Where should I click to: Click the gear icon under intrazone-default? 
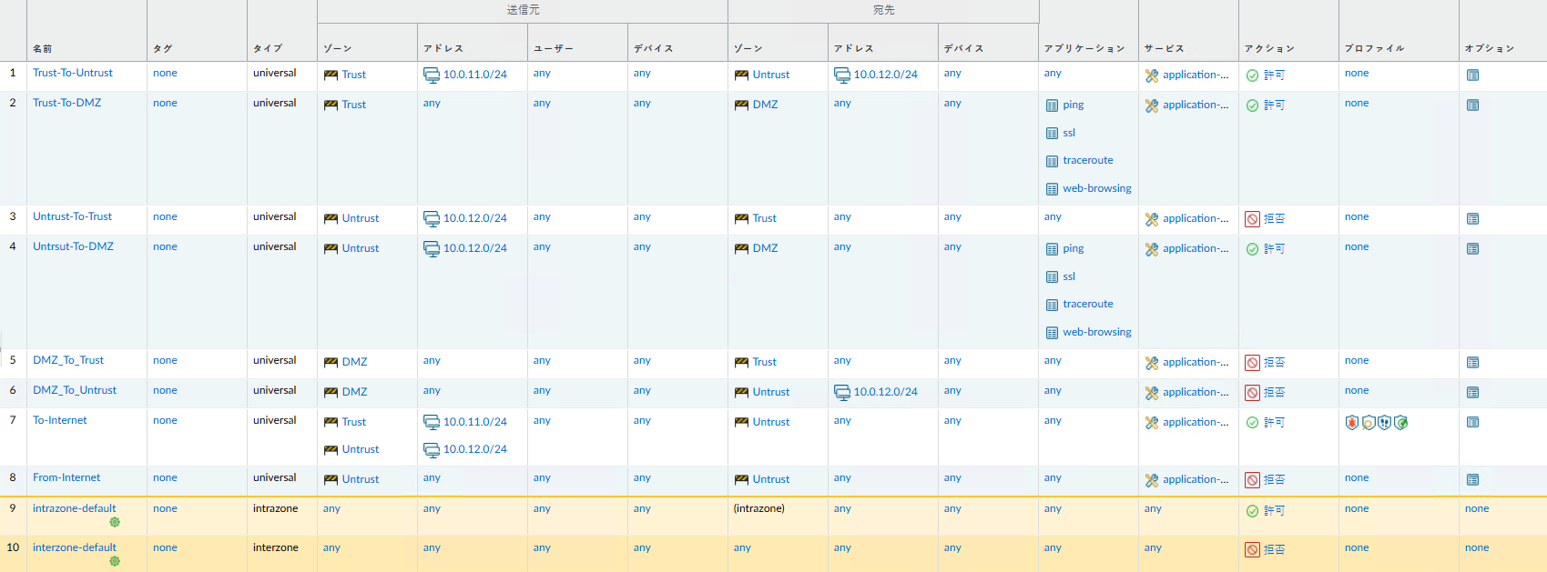tap(115, 522)
